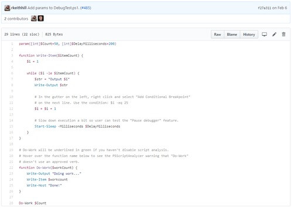Select line number 6

pyautogui.click(x=12, y=73)
